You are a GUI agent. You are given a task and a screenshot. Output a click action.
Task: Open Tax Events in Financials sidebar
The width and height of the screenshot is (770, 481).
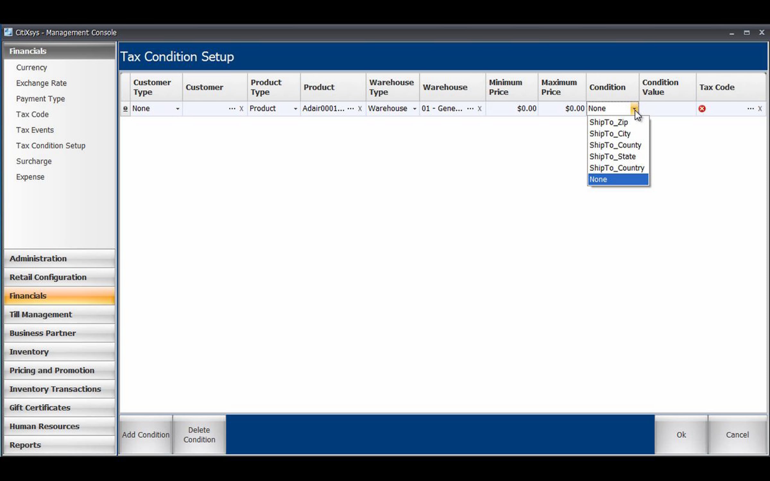[35, 130]
